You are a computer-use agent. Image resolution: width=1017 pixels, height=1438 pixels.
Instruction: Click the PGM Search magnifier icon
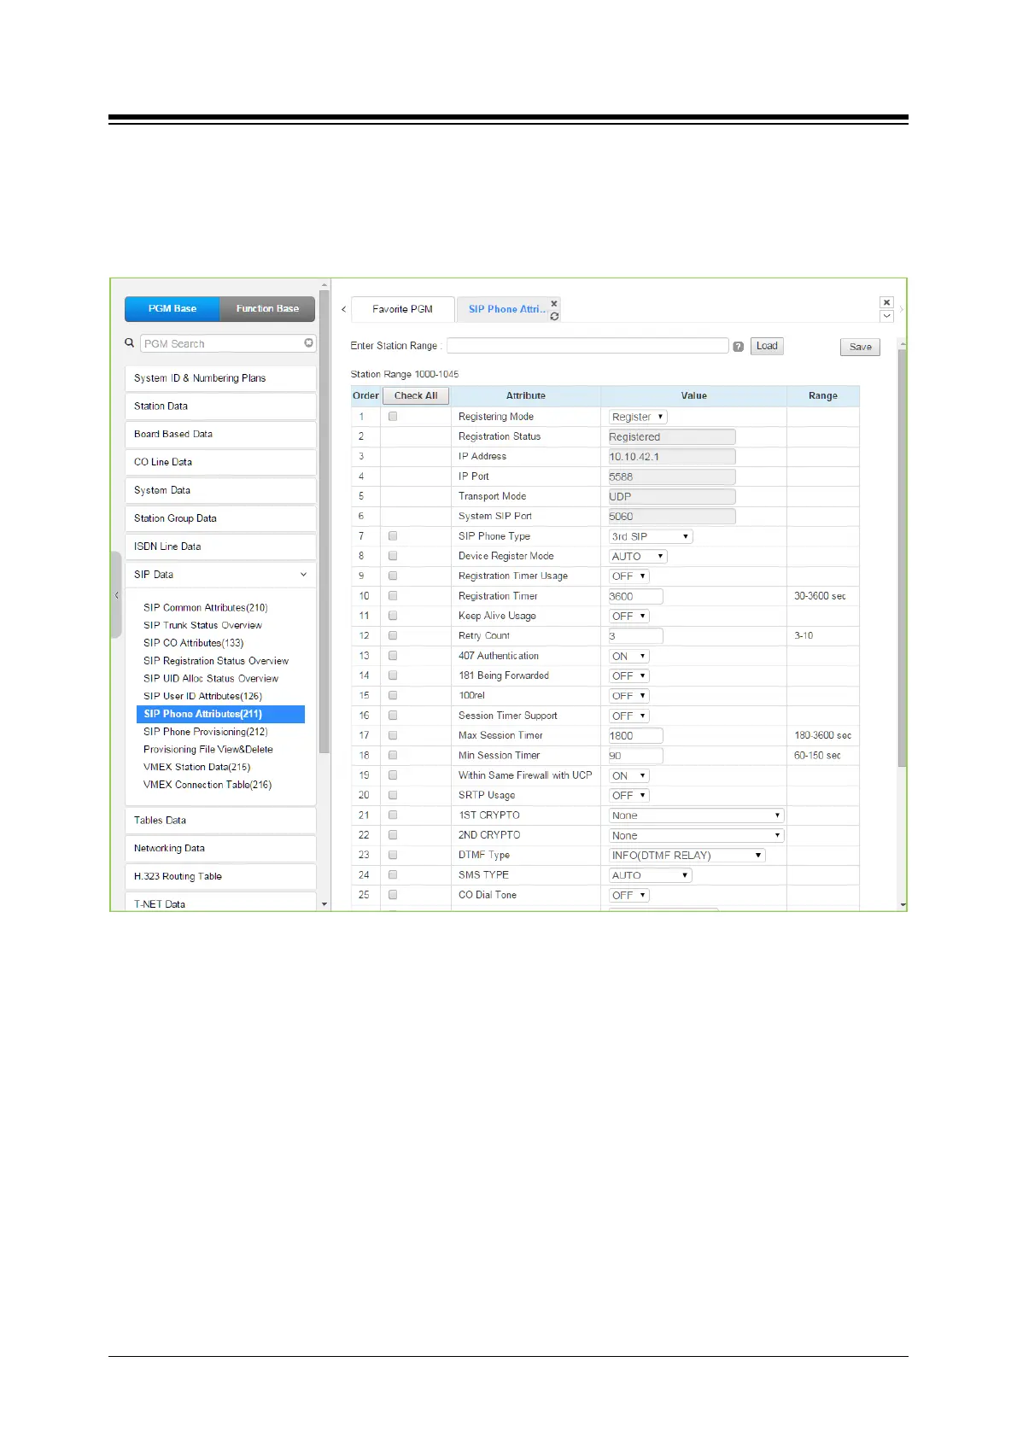click(130, 342)
